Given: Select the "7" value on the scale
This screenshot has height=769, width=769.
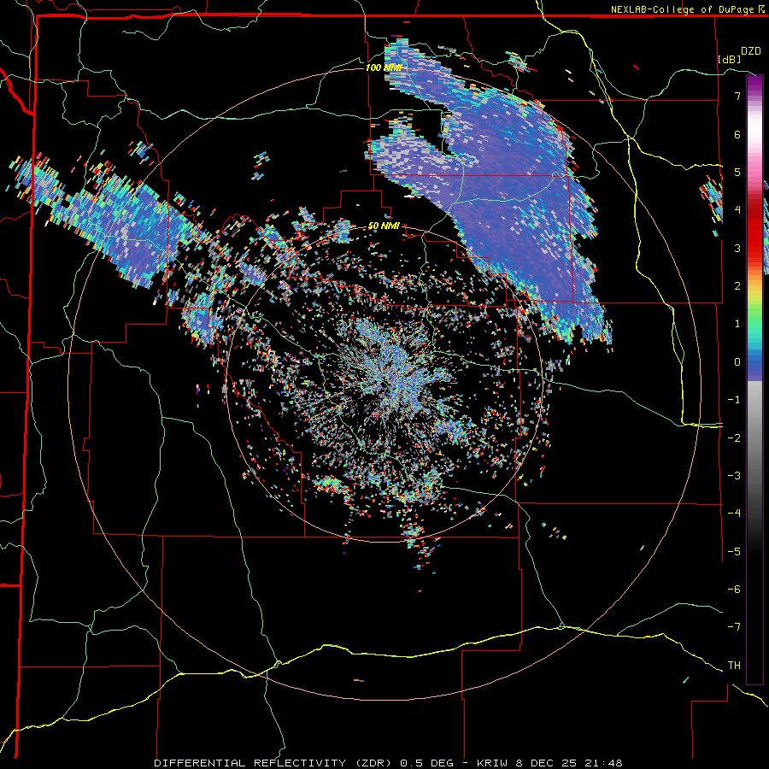Looking at the screenshot, I should [737, 96].
